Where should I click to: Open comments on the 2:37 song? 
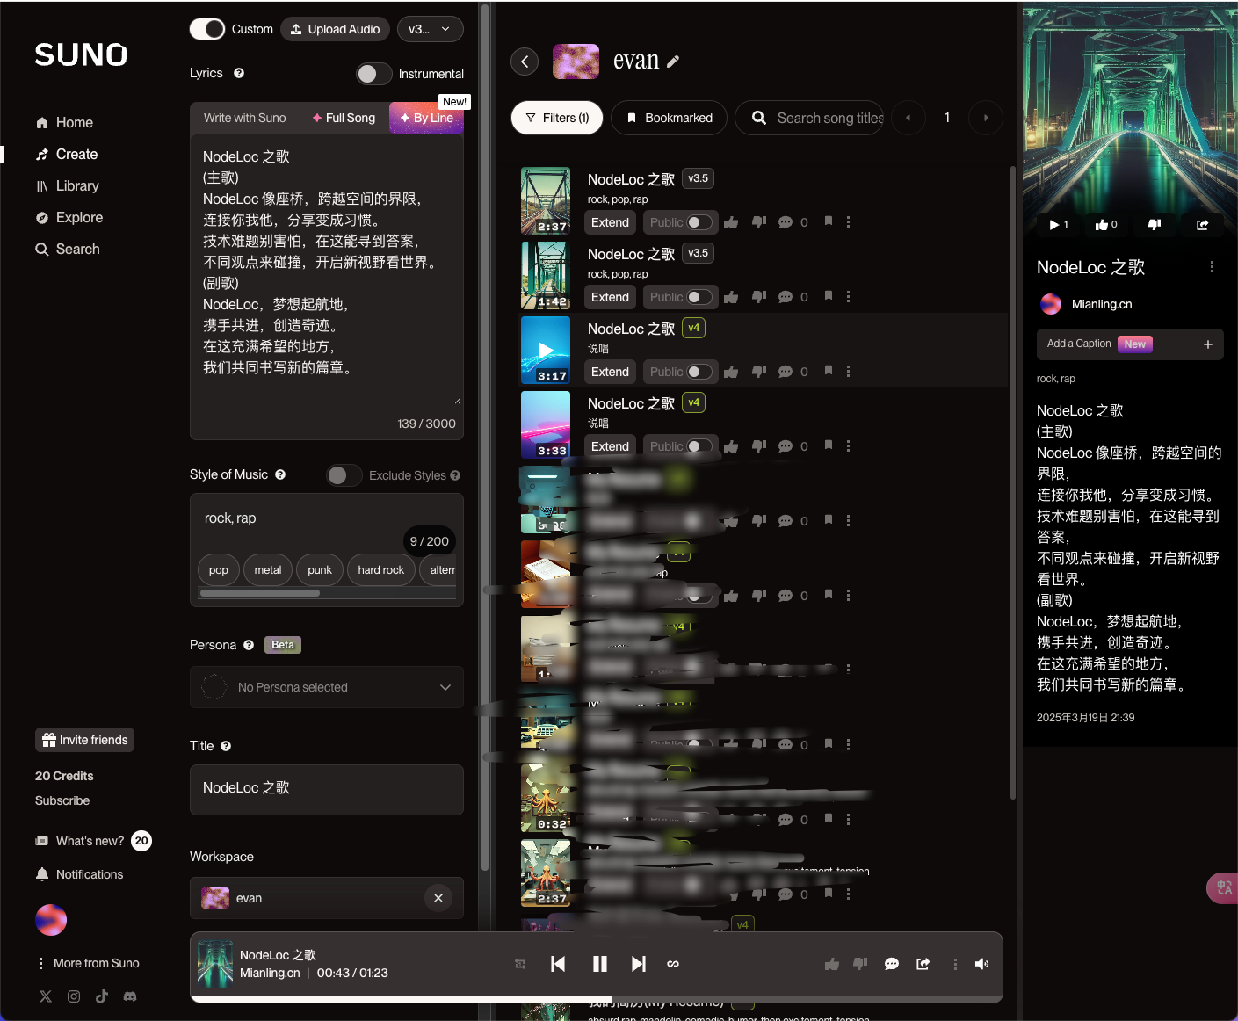coord(786,222)
